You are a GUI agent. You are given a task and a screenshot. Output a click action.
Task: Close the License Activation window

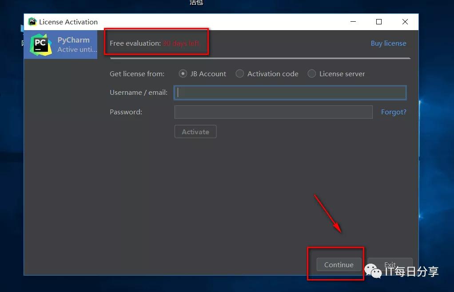click(x=405, y=22)
